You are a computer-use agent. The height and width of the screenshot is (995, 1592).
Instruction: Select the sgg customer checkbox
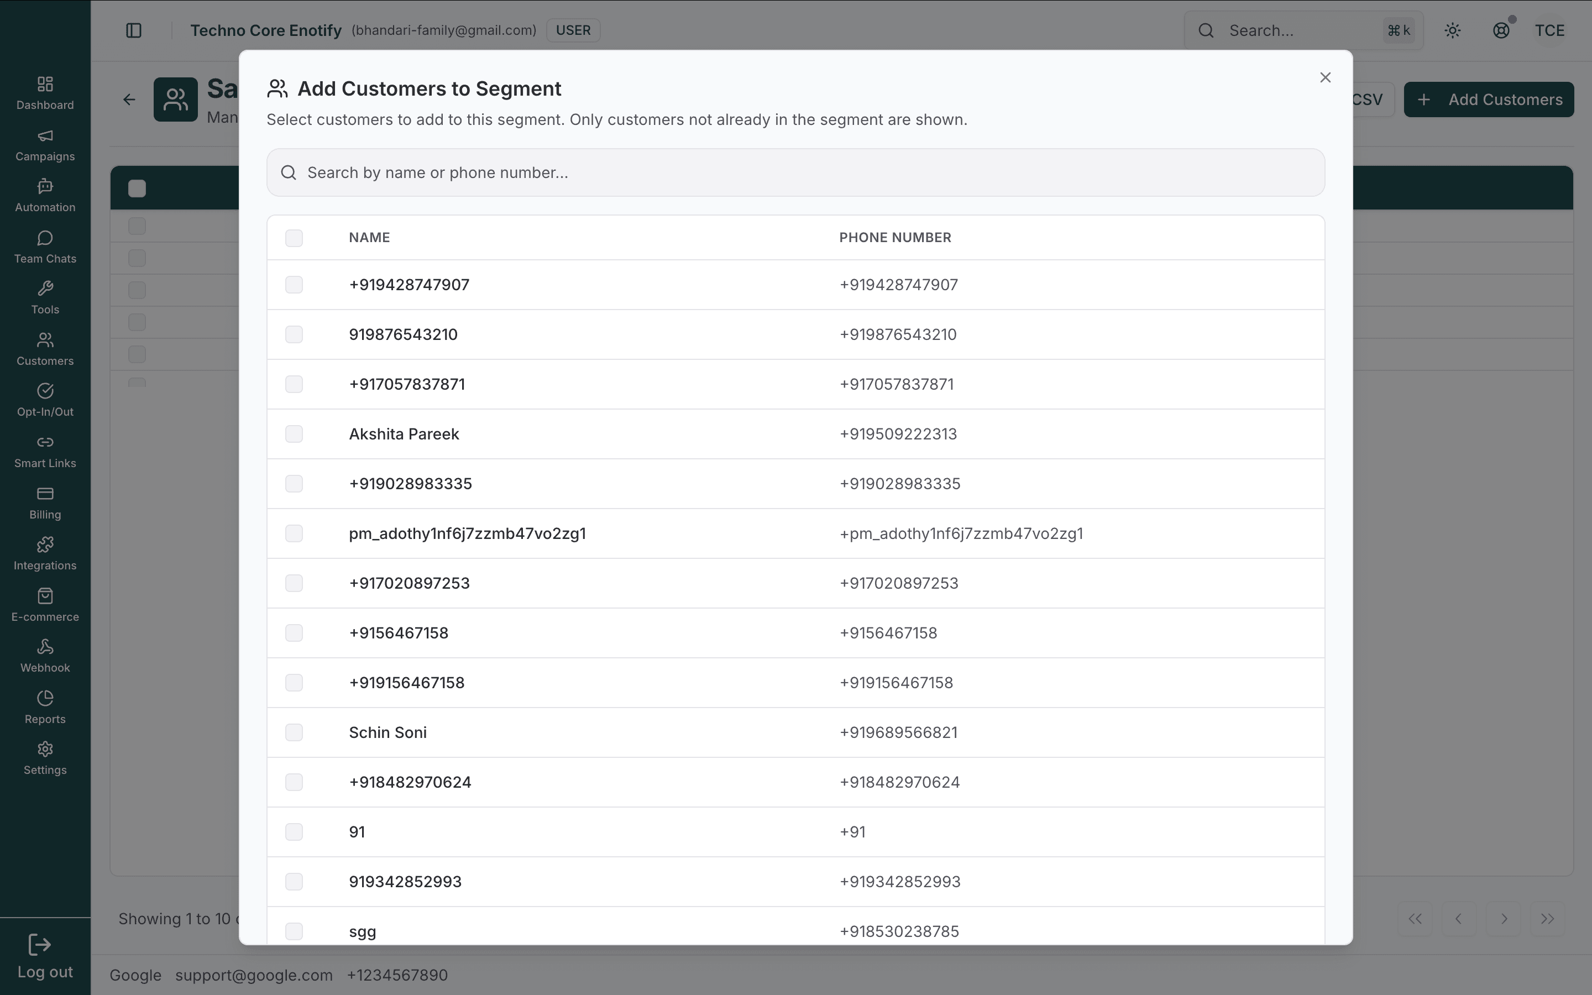[x=294, y=931]
